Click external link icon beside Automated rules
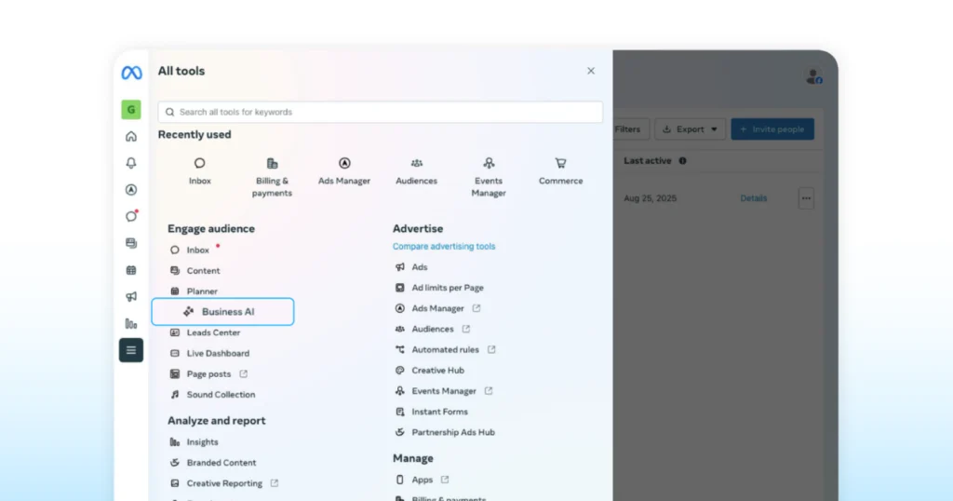The width and height of the screenshot is (953, 501). (491, 349)
